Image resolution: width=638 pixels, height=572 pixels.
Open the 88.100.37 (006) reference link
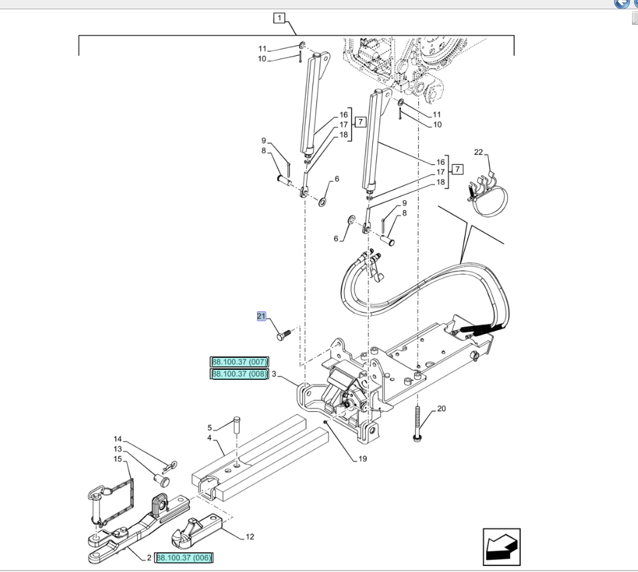tap(184, 558)
